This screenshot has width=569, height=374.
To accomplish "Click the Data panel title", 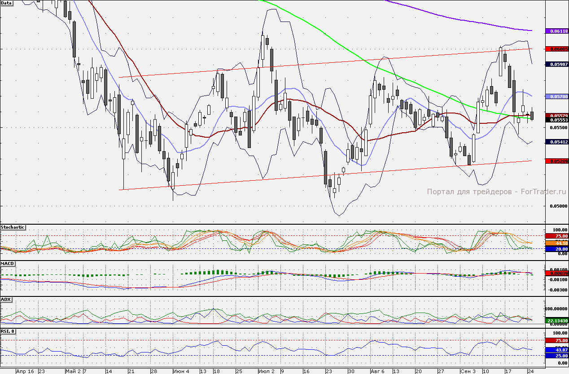I will pyautogui.click(x=6, y=3).
